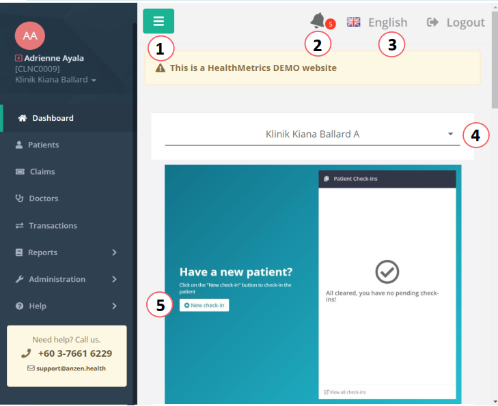Click the Transactions arrows icon
This screenshot has height=406, width=498.
click(20, 226)
